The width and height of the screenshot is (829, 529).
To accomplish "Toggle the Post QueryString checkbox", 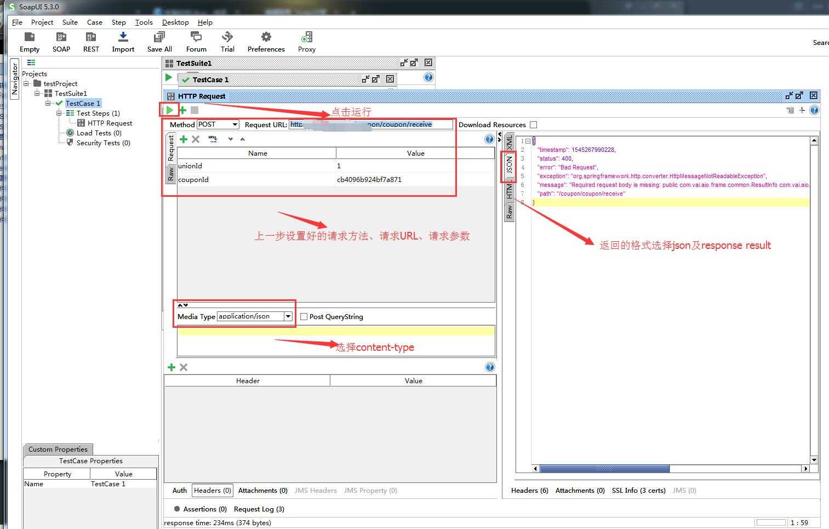I will click(x=304, y=317).
